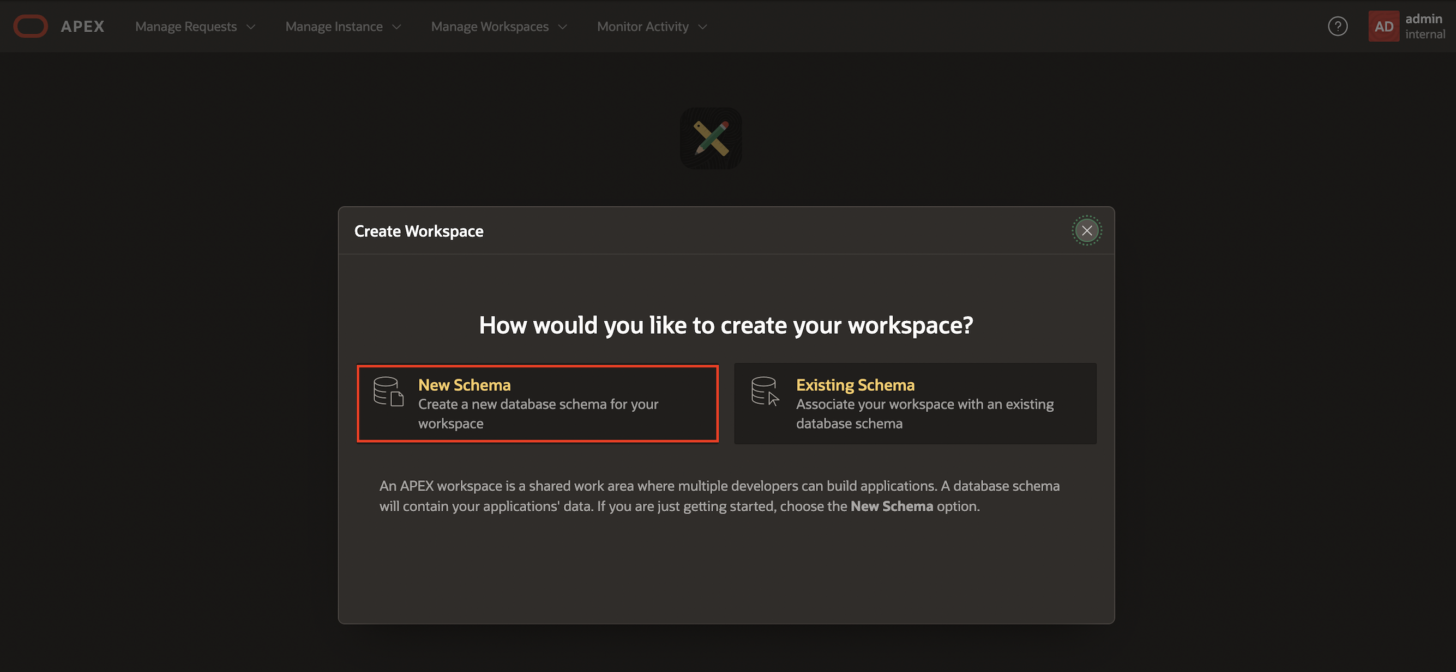The width and height of the screenshot is (1456, 672).
Task: Open the Monitor Activity menu
Action: tap(652, 27)
